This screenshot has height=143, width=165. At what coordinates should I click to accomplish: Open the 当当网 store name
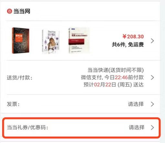point(22,11)
